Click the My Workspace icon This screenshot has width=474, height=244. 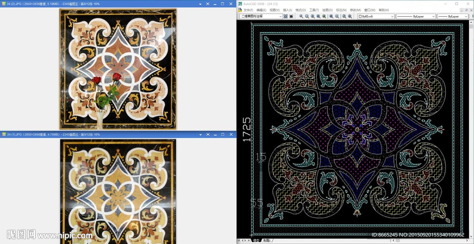point(291,16)
